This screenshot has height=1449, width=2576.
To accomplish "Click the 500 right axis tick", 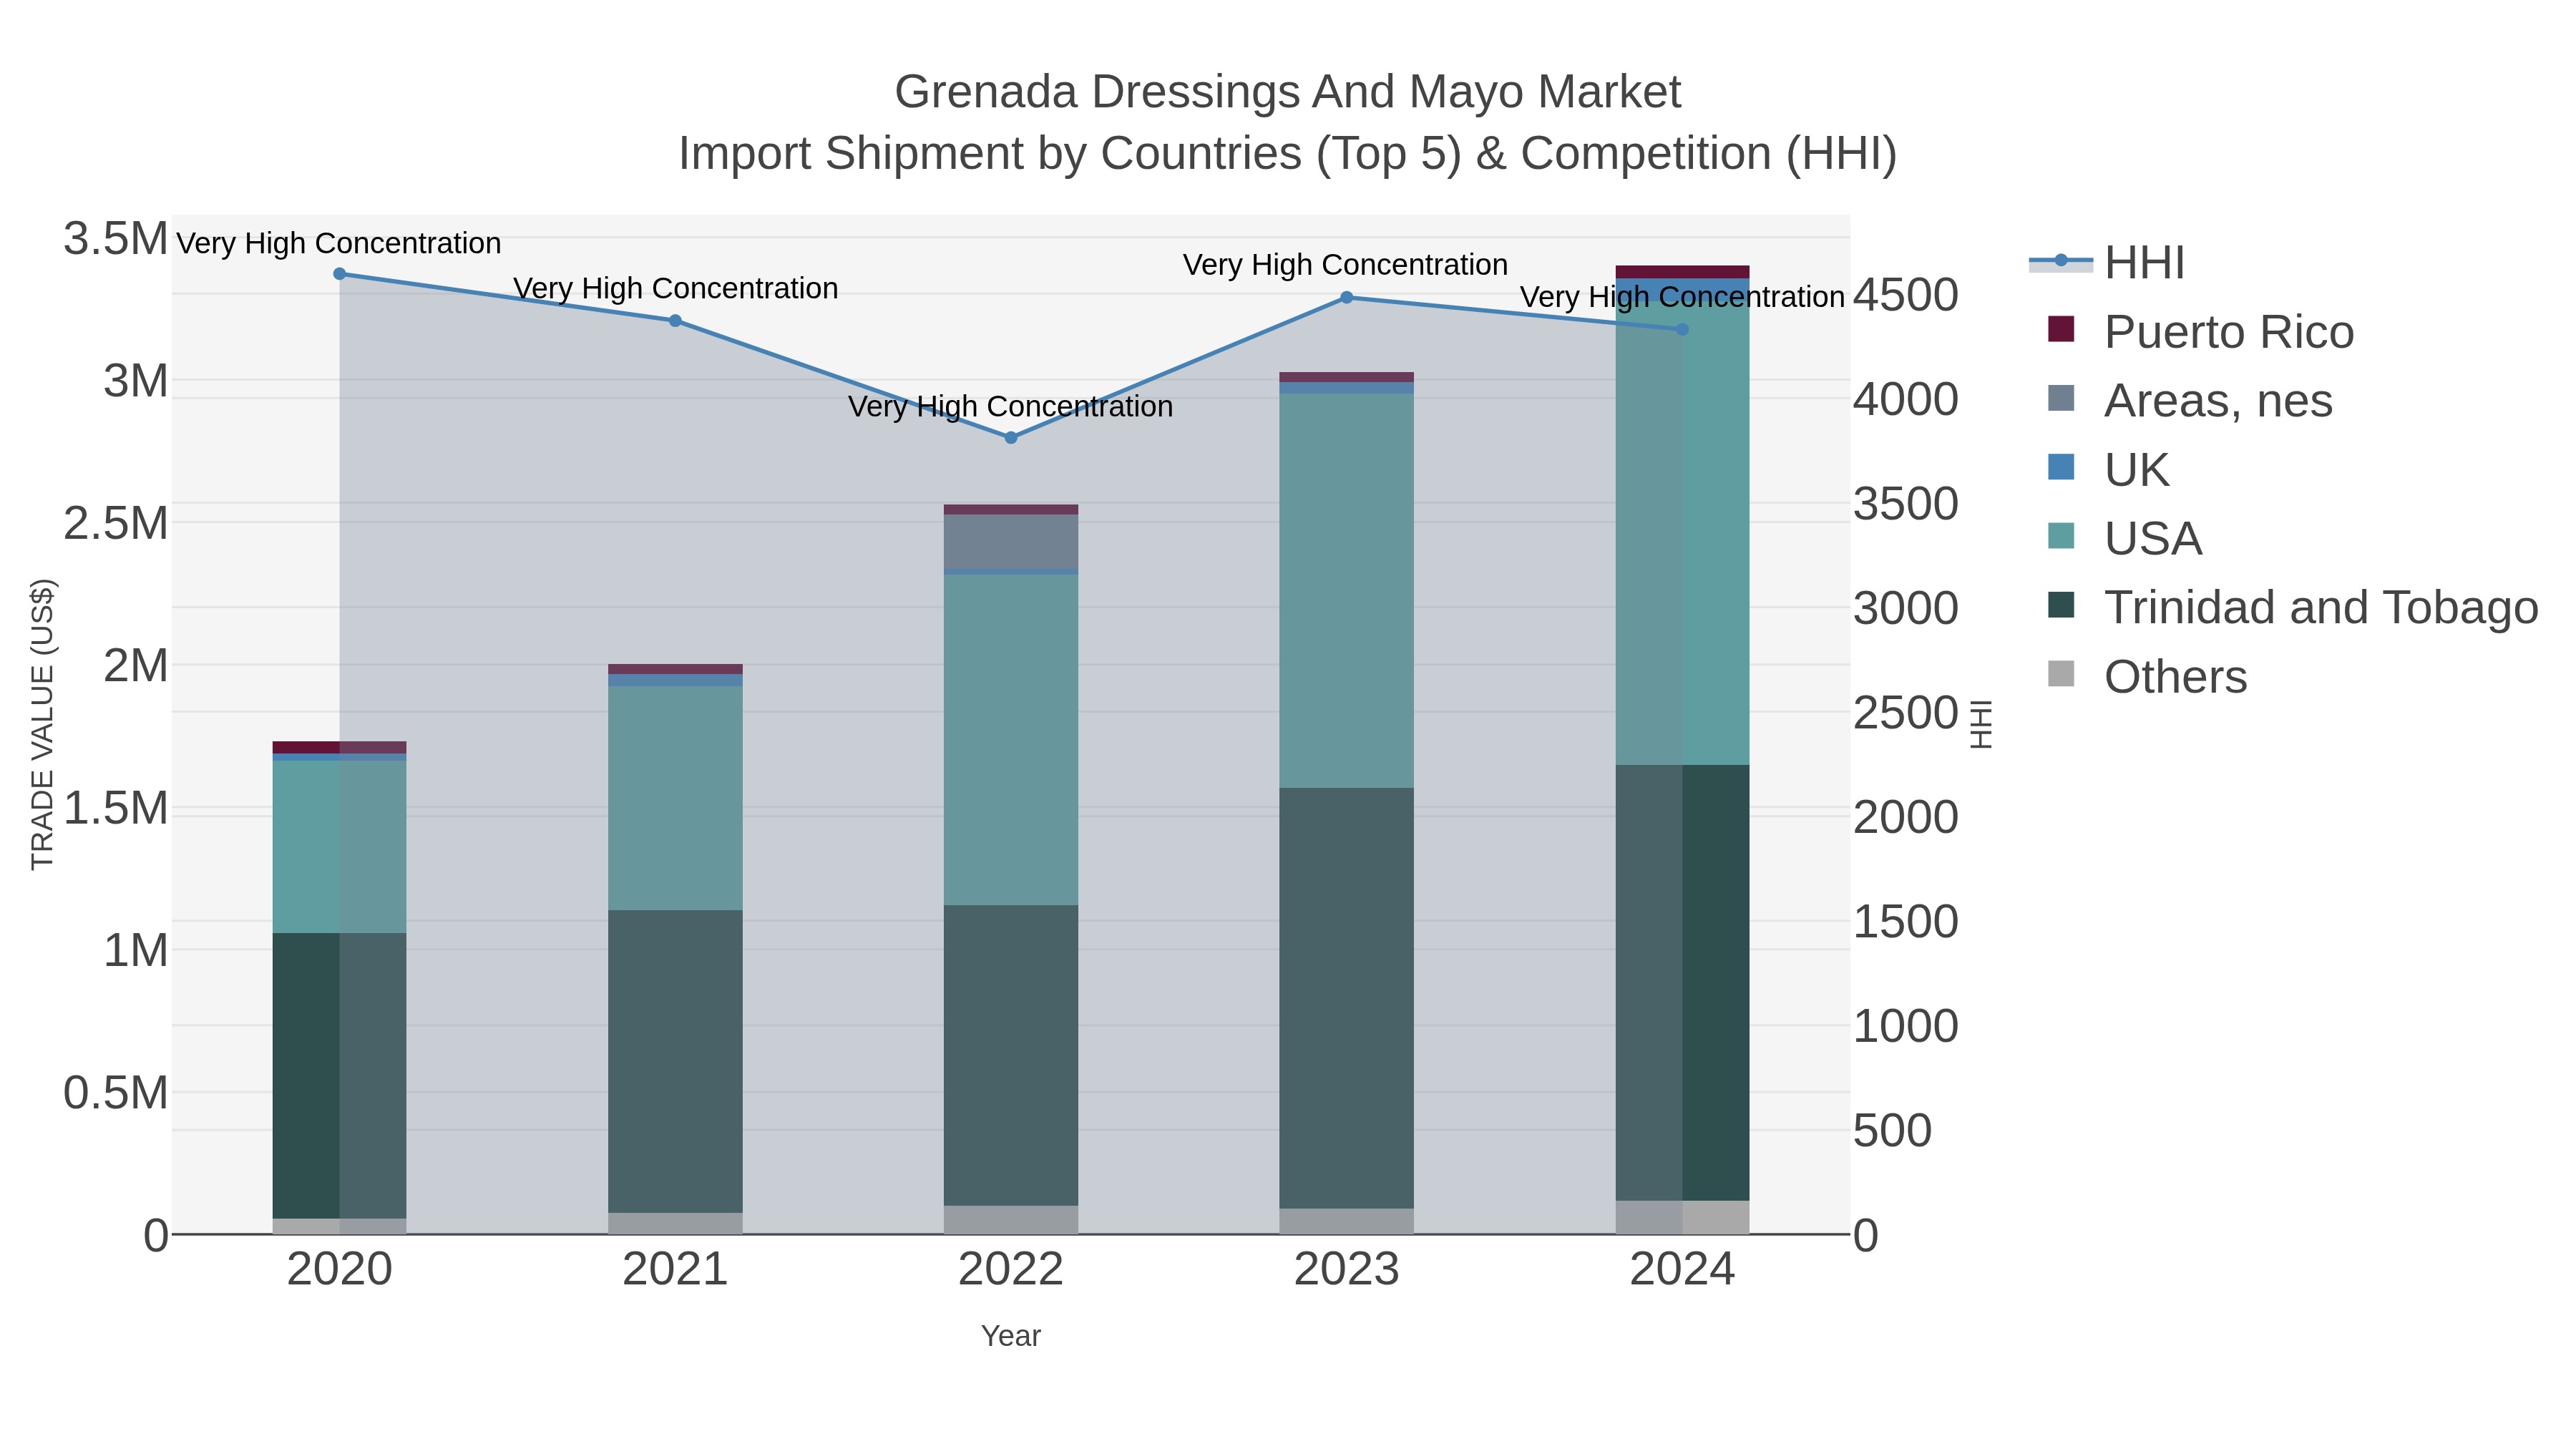I will [x=1893, y=1131].
